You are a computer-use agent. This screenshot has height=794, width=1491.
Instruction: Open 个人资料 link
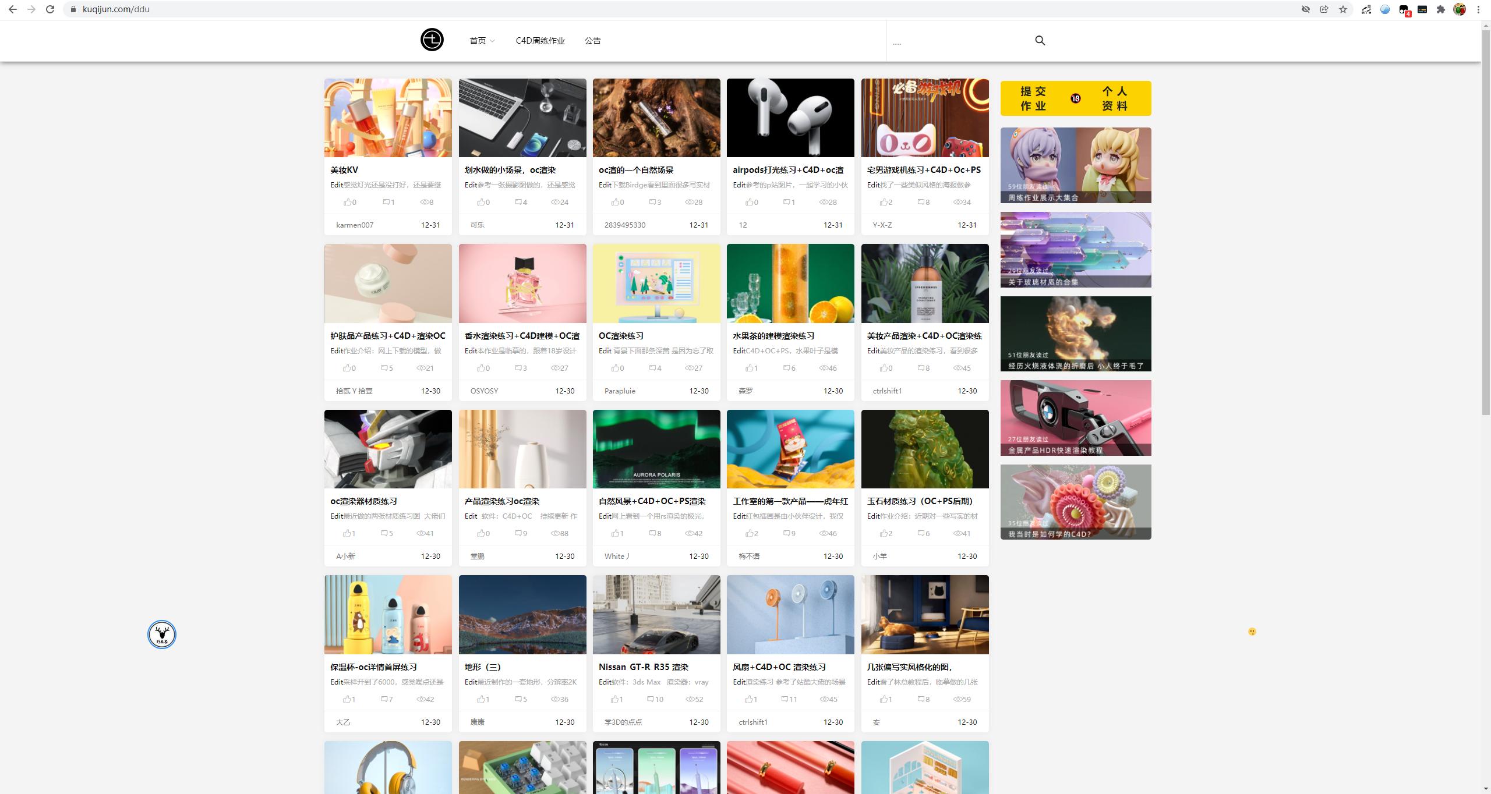click(x=1114, y=98)
